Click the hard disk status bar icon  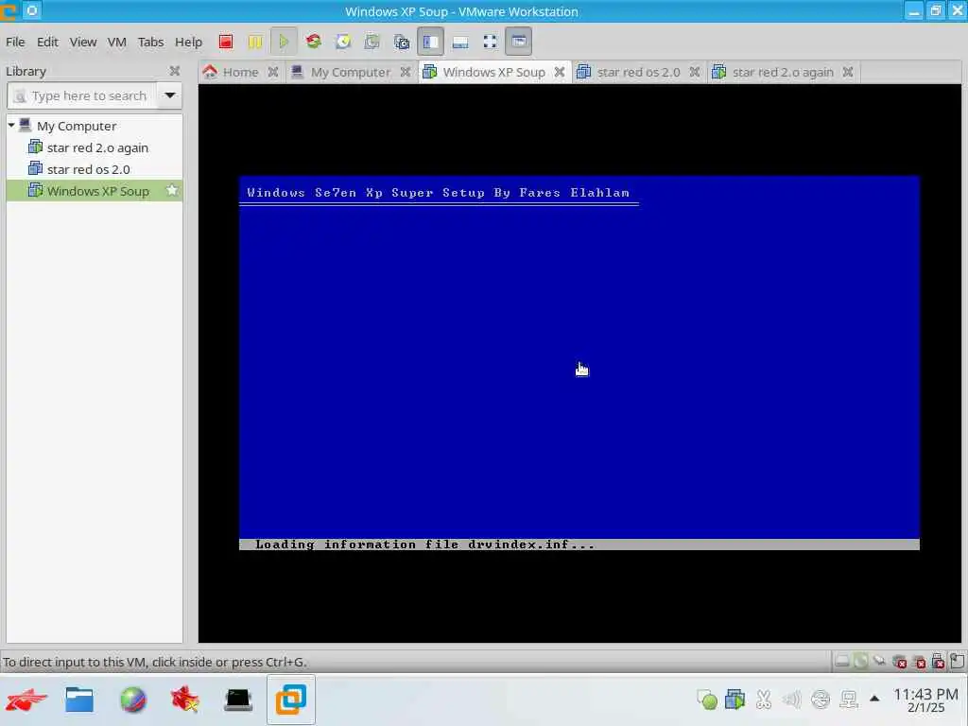tap(841, 662)
